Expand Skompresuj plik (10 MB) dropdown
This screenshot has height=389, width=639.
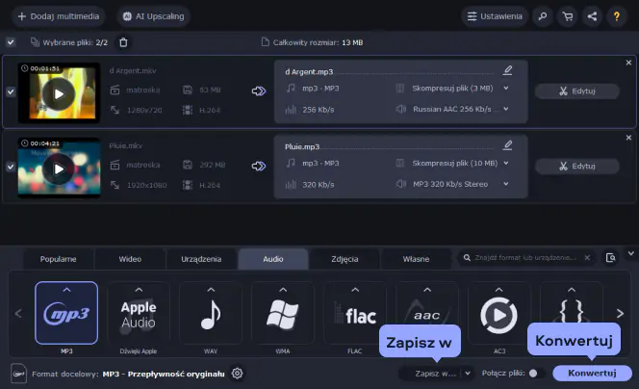pos(506,163)
